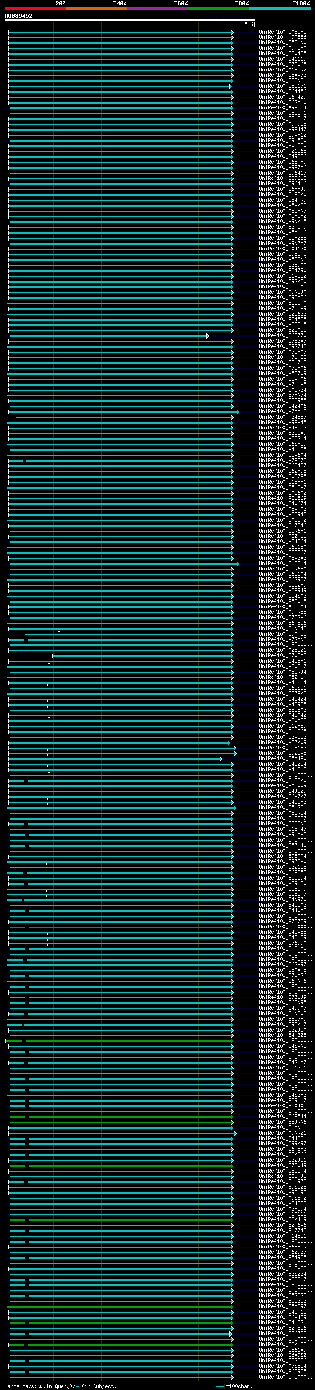
Task: Click the UniRef100_A9PIY0 label
Action: 283,48
